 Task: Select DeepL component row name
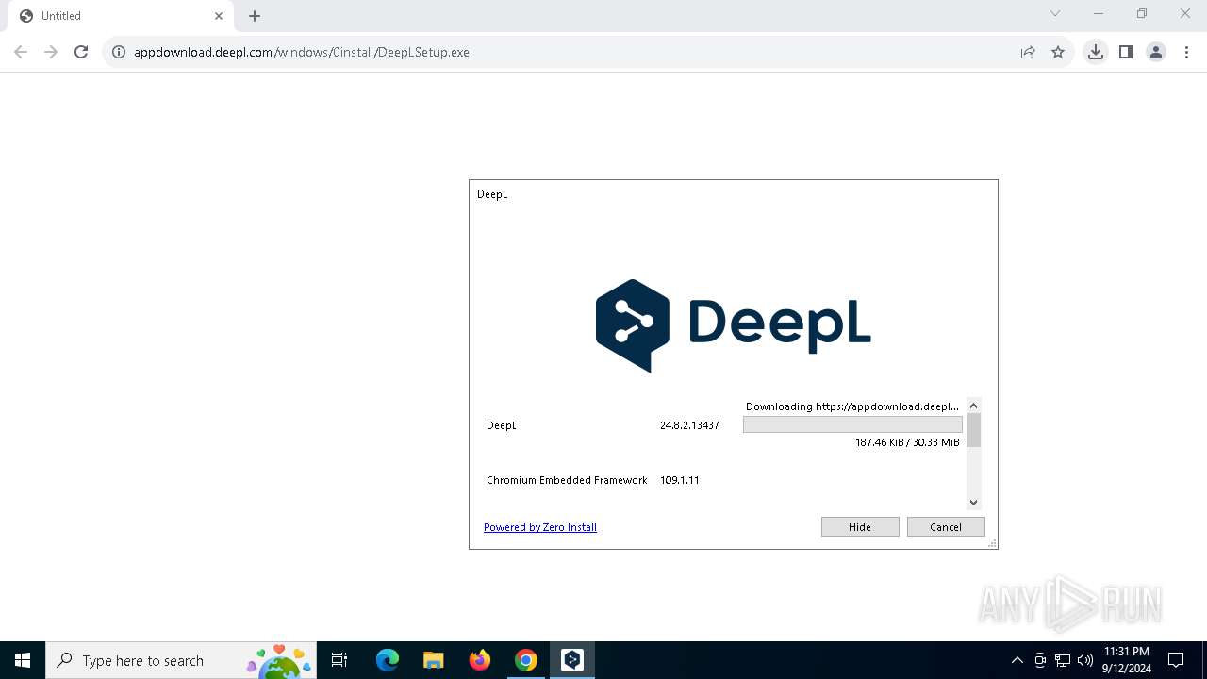coord(502,425)
